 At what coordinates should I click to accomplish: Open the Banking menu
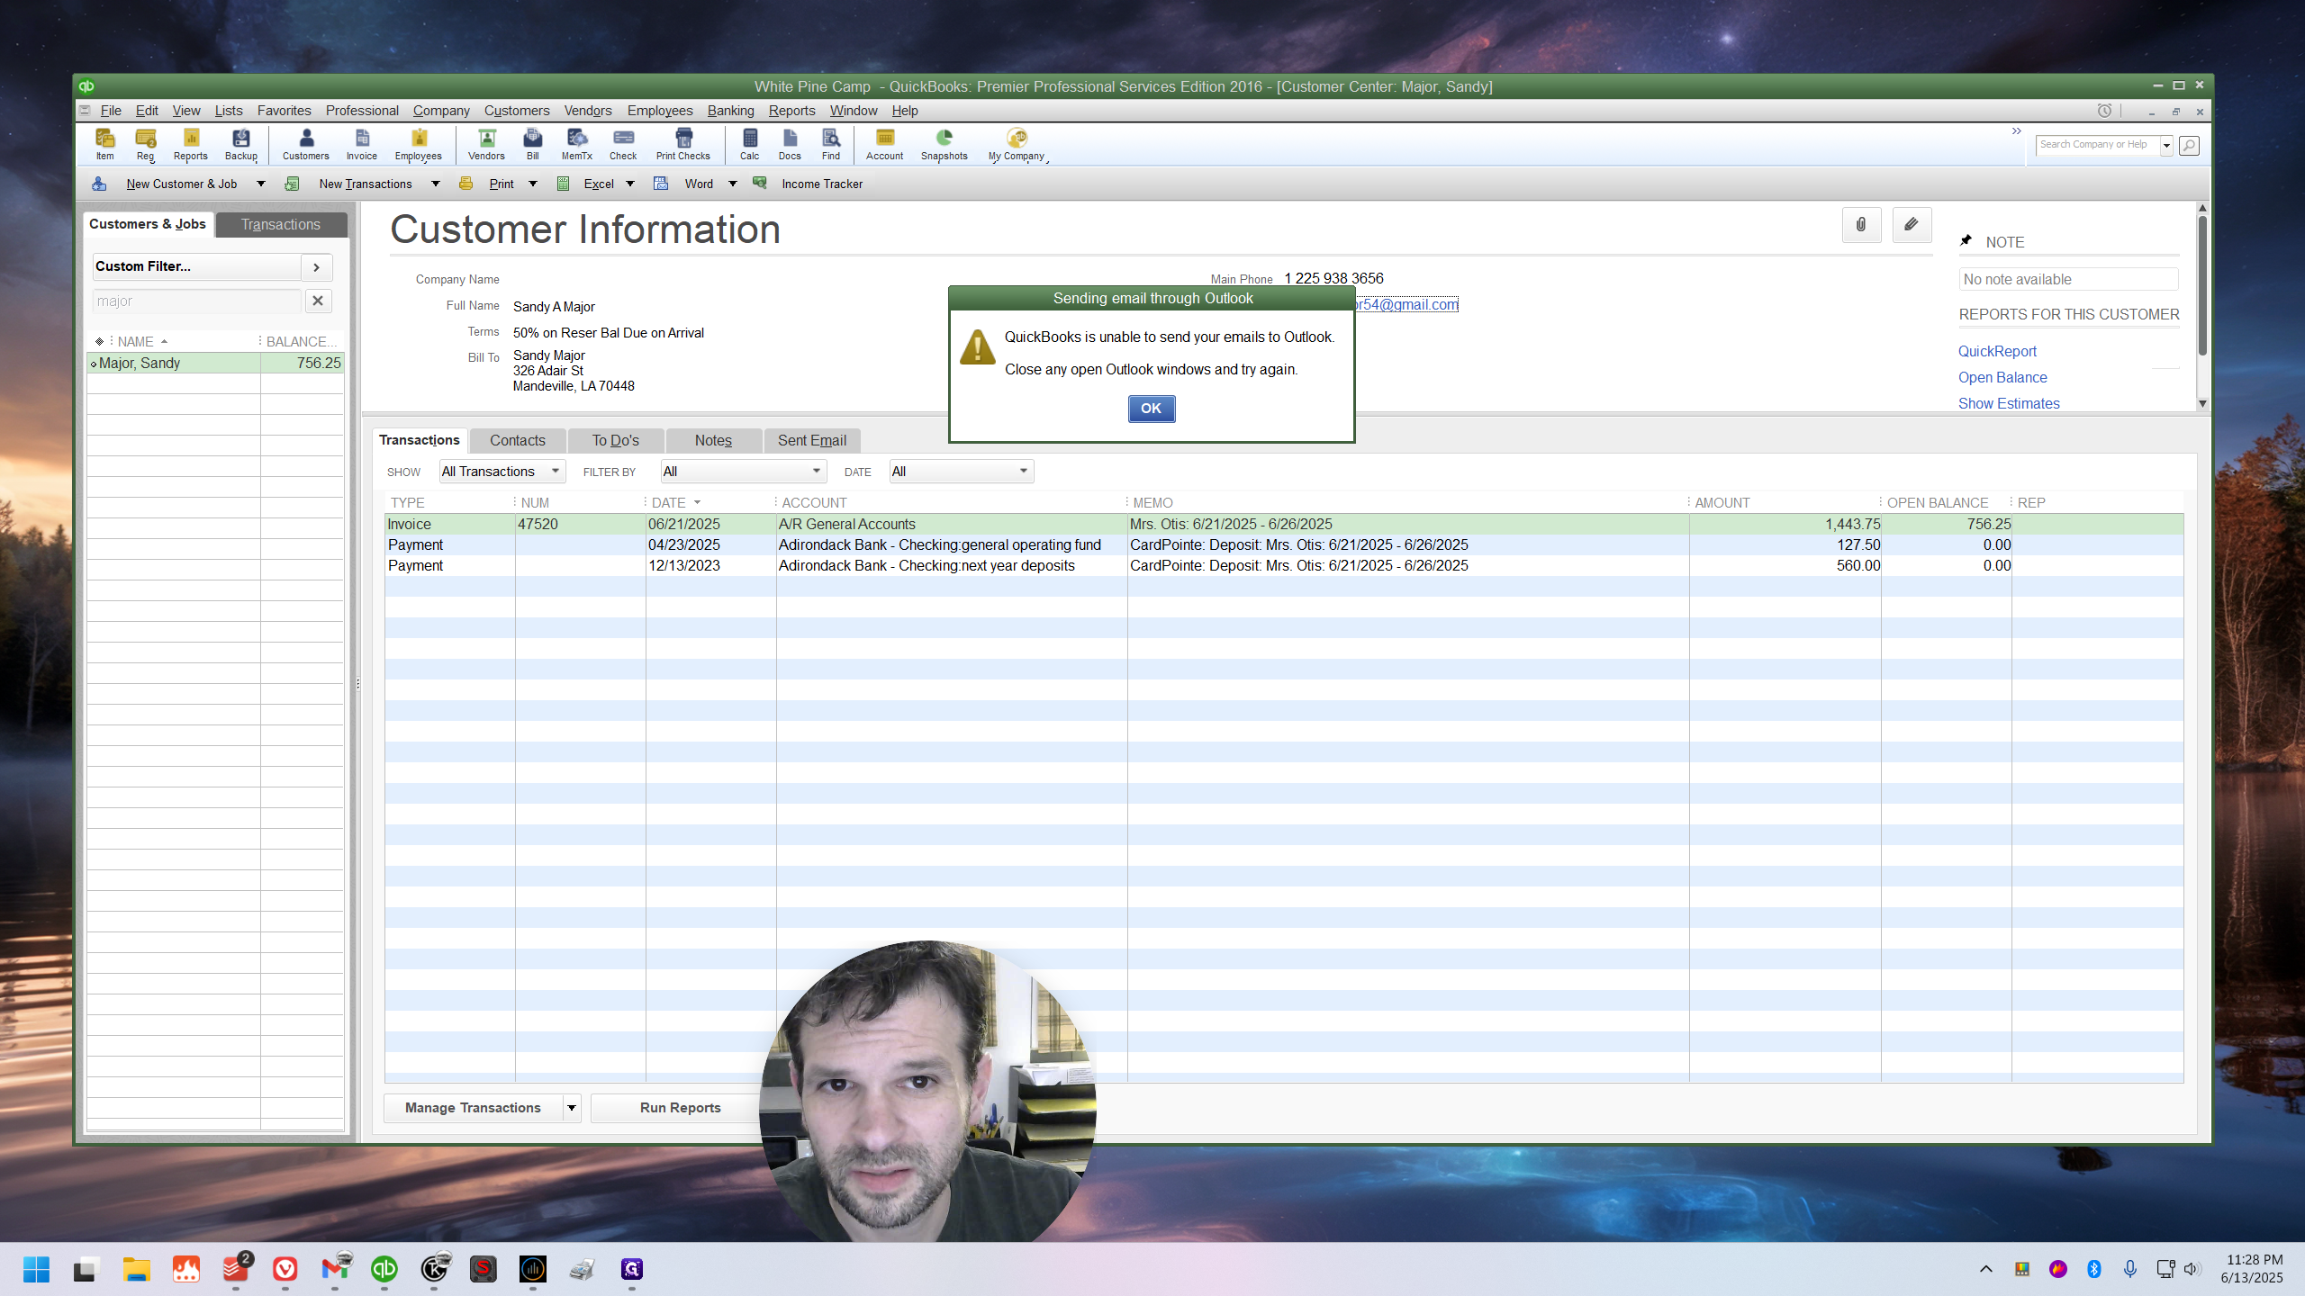(x=730, y=111)
